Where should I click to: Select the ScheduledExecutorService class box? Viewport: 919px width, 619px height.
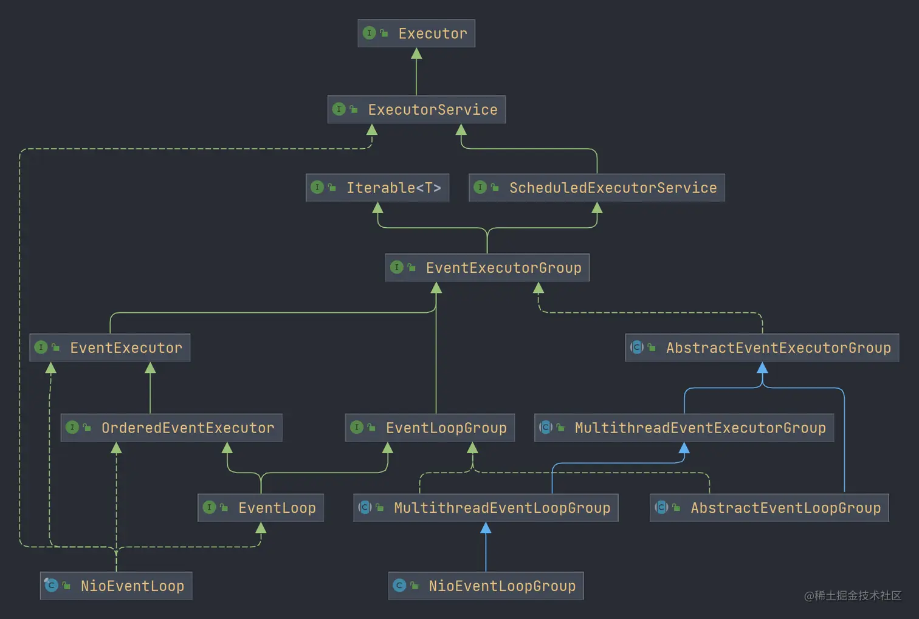[596, 188]
